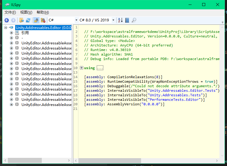This screenshot has height=166, width=227.
Task: Maximize the ILSpy window
Action: tap(204, 5)
